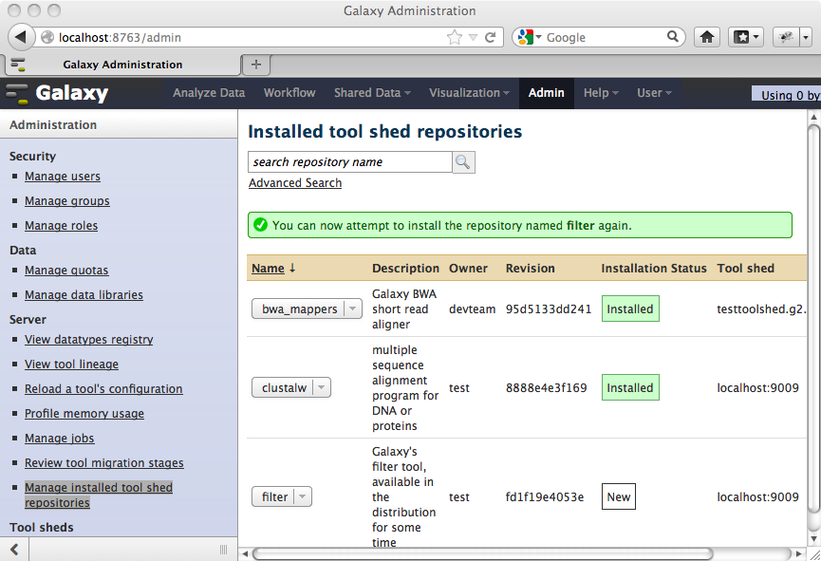821x561 pixels.
Task: Click the New status of filter
Action: [x=619, y=496]
